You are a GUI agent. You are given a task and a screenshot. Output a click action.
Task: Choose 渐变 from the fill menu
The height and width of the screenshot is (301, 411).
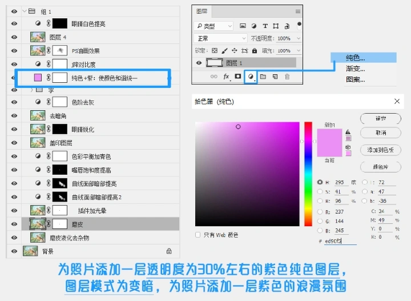pos(356,69)
